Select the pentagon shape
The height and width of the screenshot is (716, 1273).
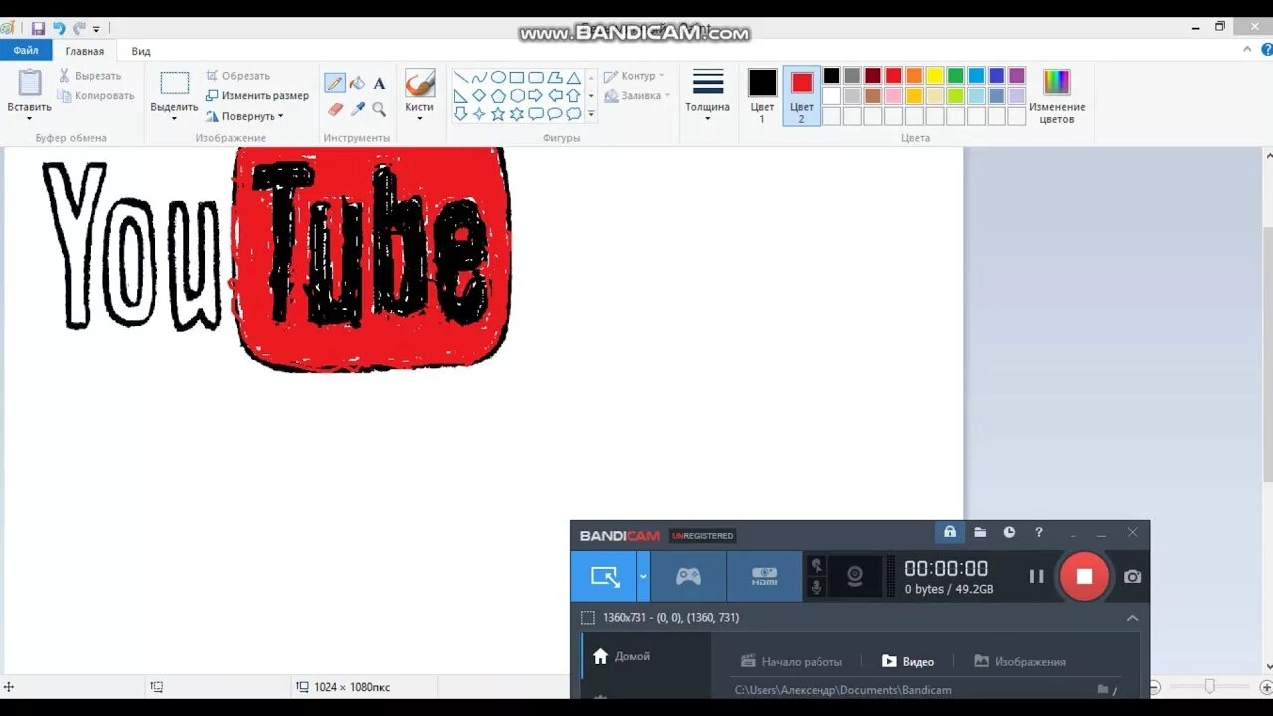tap(498, 95)
